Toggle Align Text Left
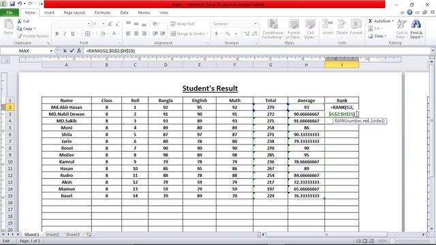436x245 pixels. 128,33
